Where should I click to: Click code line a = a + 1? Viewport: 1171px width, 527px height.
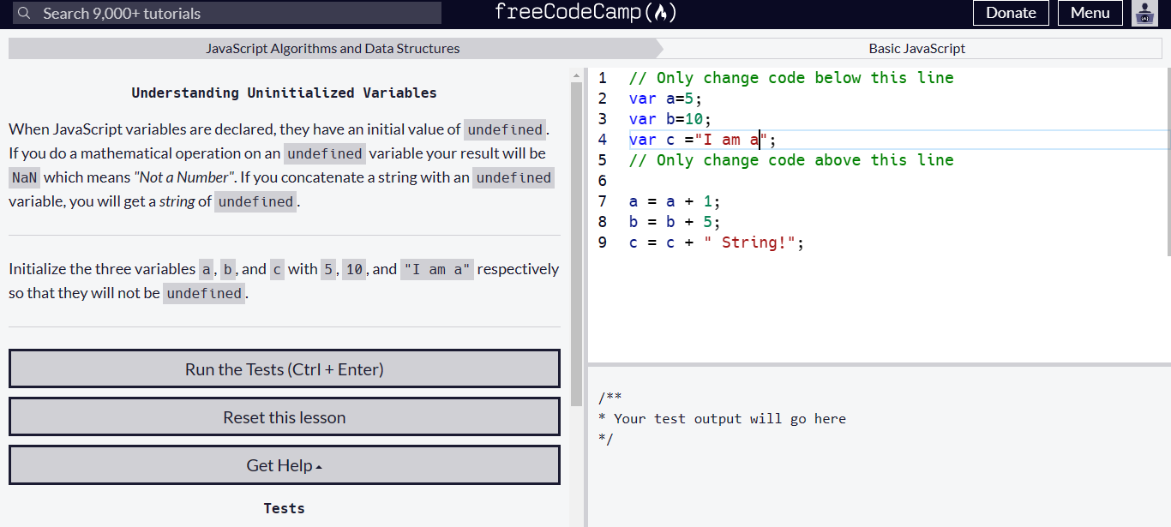tap(675, 201)
